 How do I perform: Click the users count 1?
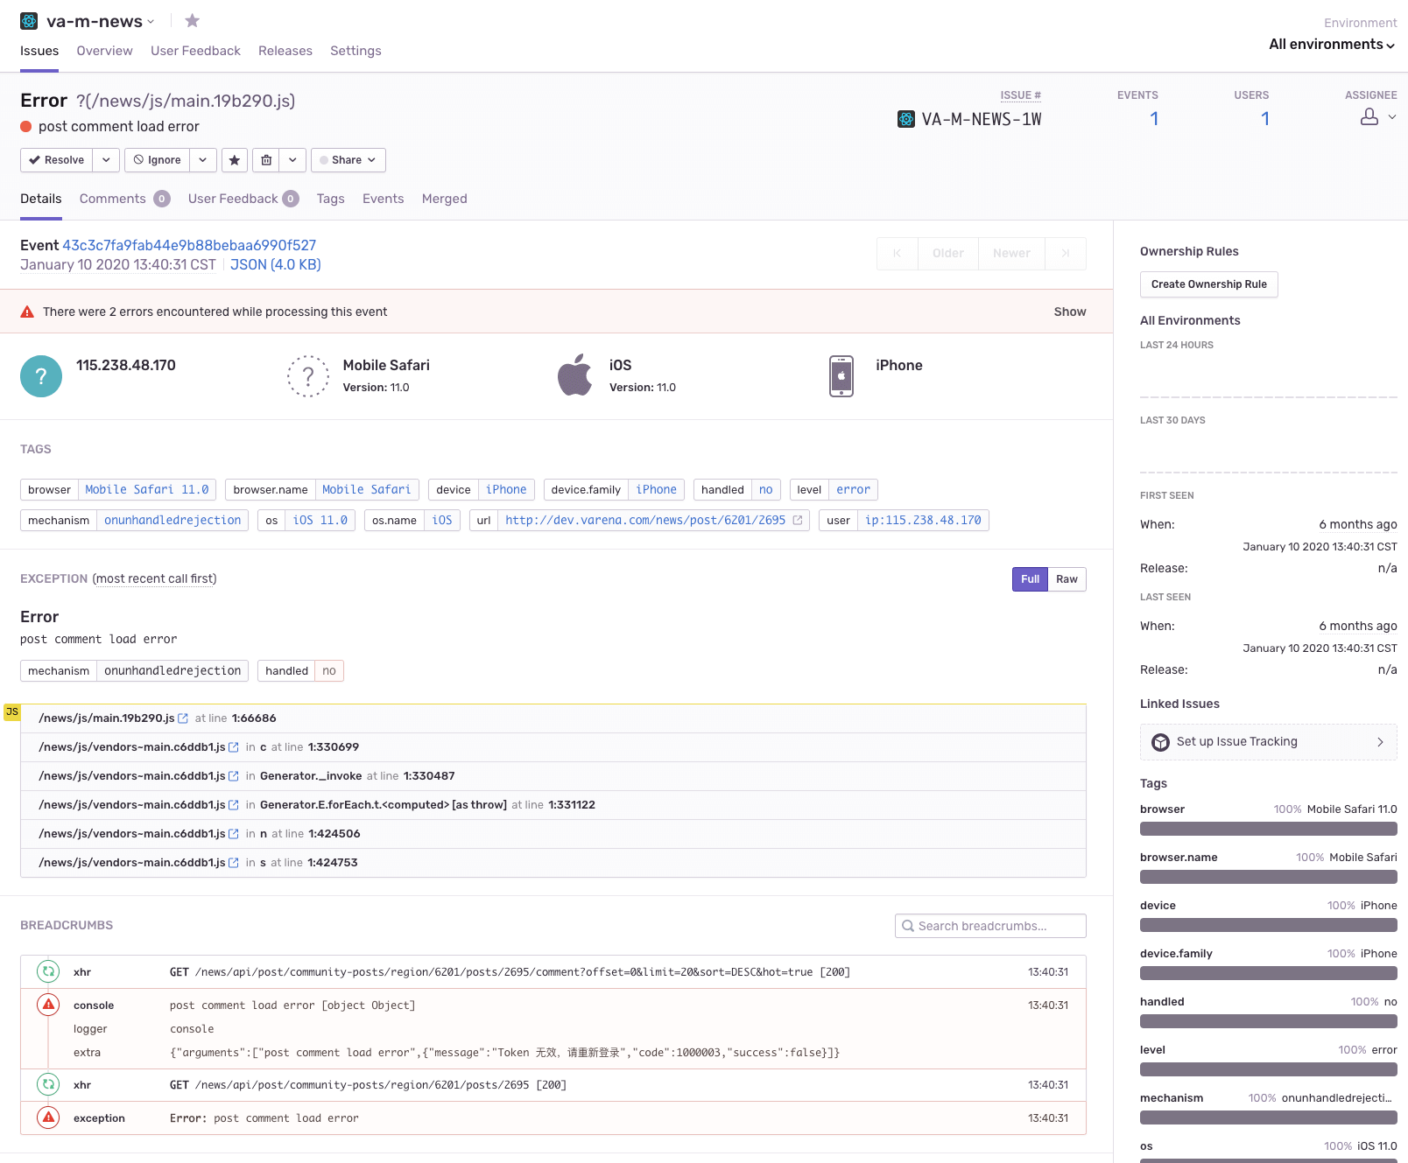tap(1265, 119)
